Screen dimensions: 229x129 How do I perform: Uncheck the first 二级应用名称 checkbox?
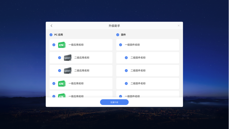click(x=60, y=58)
